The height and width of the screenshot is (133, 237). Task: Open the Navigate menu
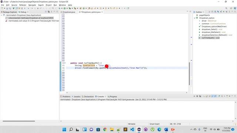click(x=32, y=5)
